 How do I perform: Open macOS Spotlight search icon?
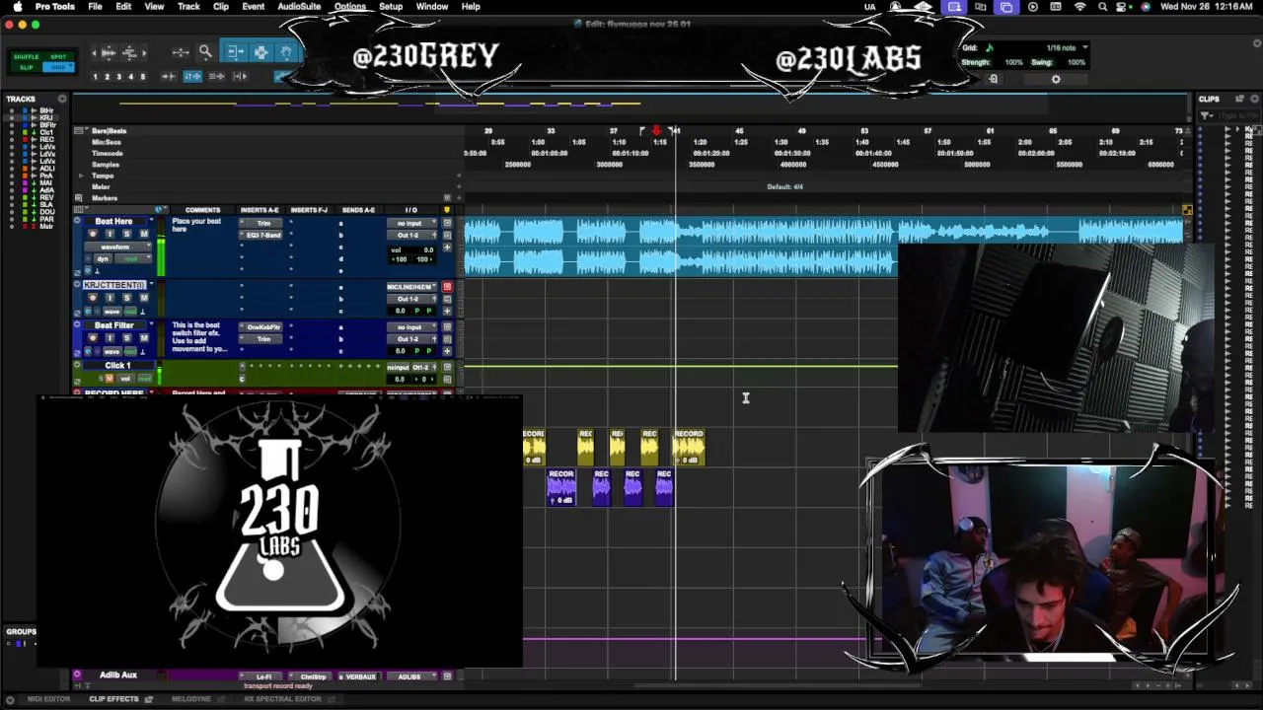[x=1102, y=7]
